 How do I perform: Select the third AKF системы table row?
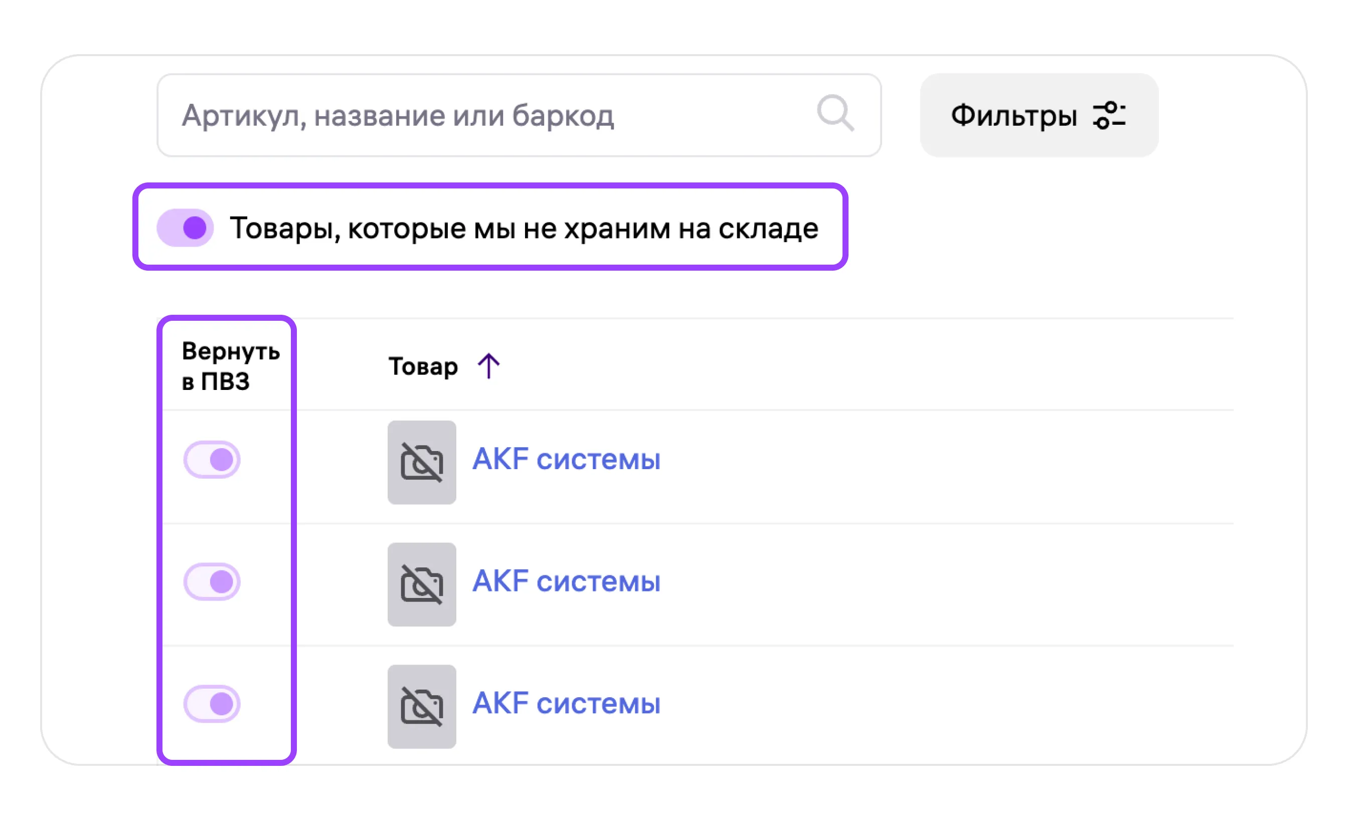(930, 705)
